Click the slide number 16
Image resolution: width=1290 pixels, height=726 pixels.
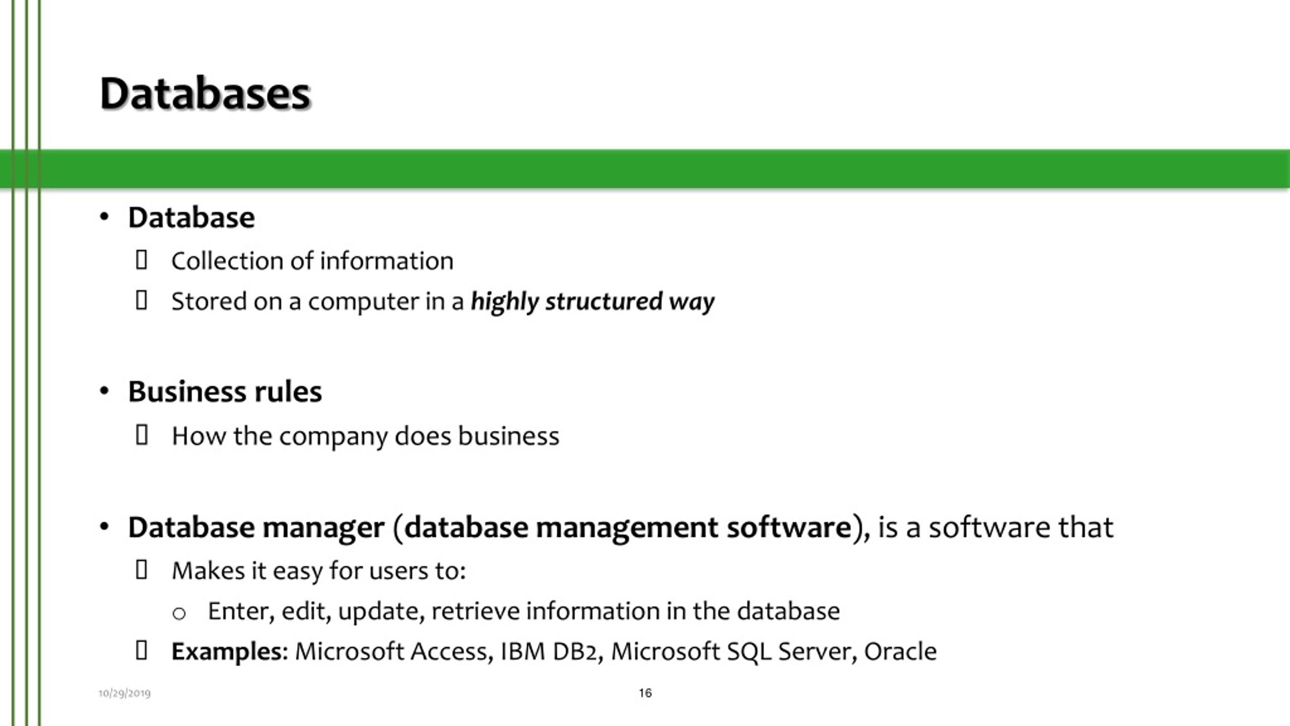645,693
